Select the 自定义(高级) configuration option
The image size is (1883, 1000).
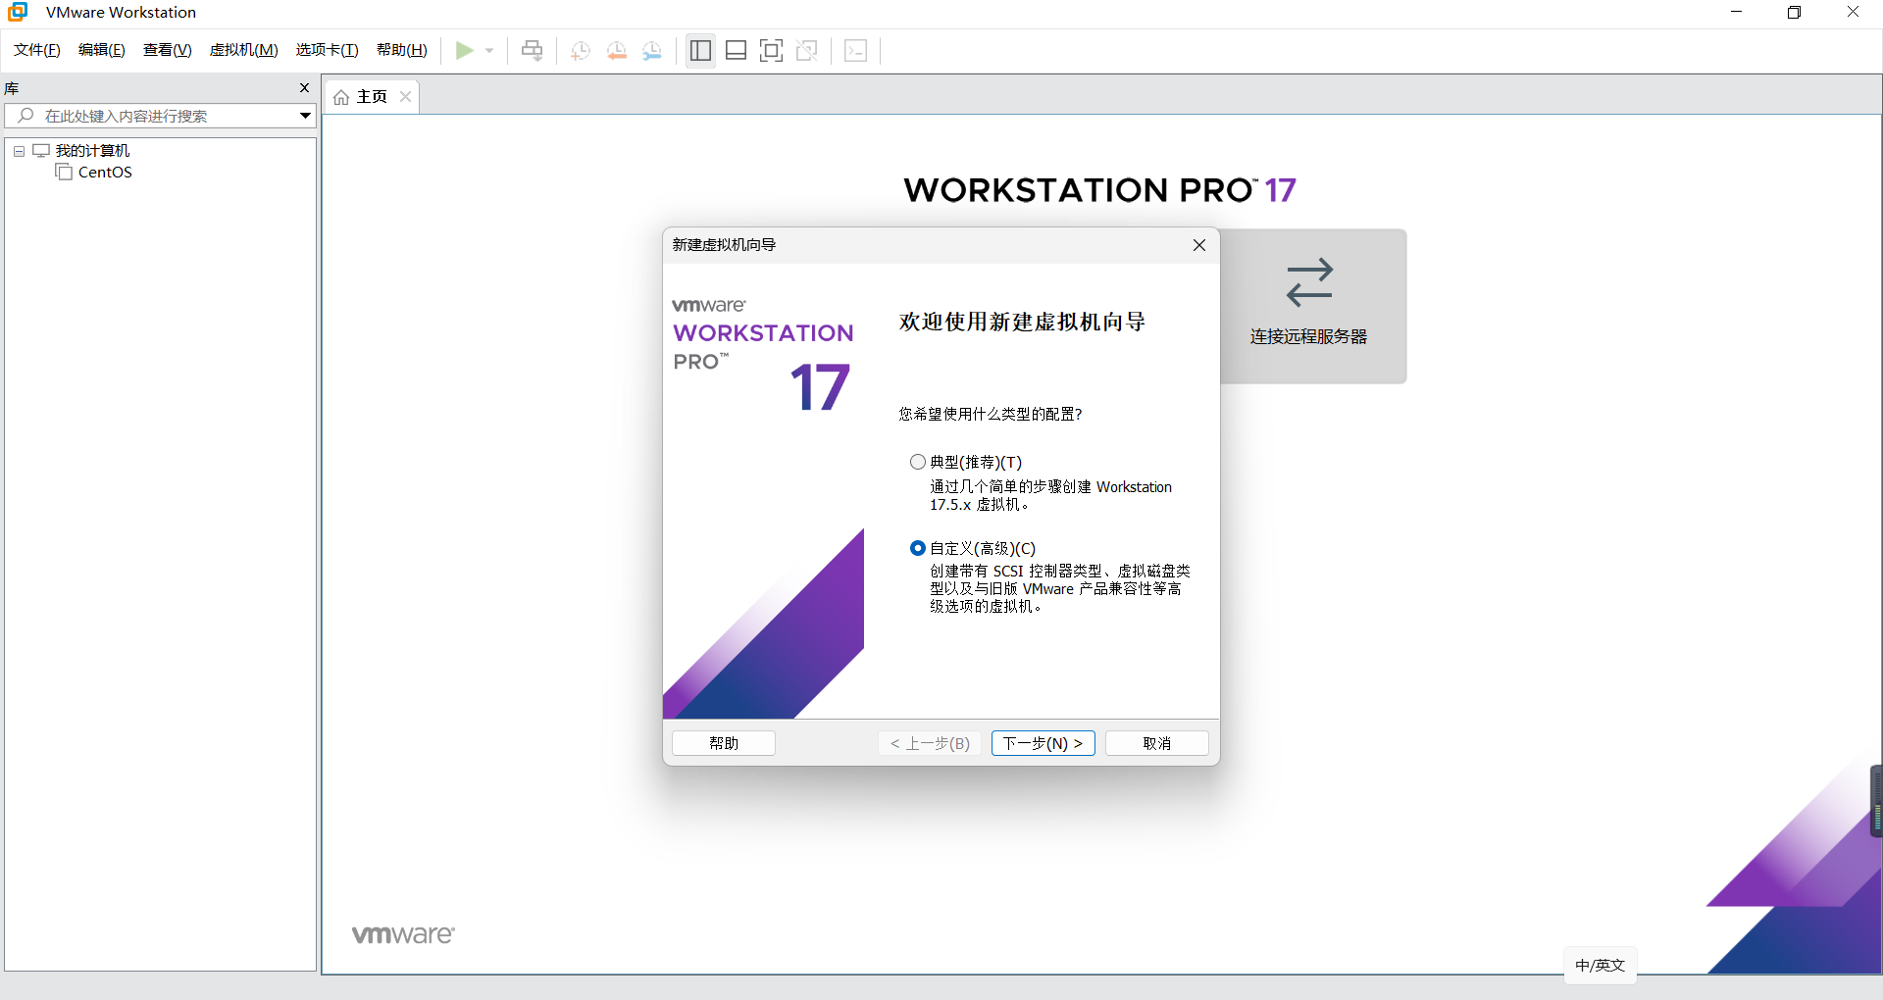[x=918, y=548]
